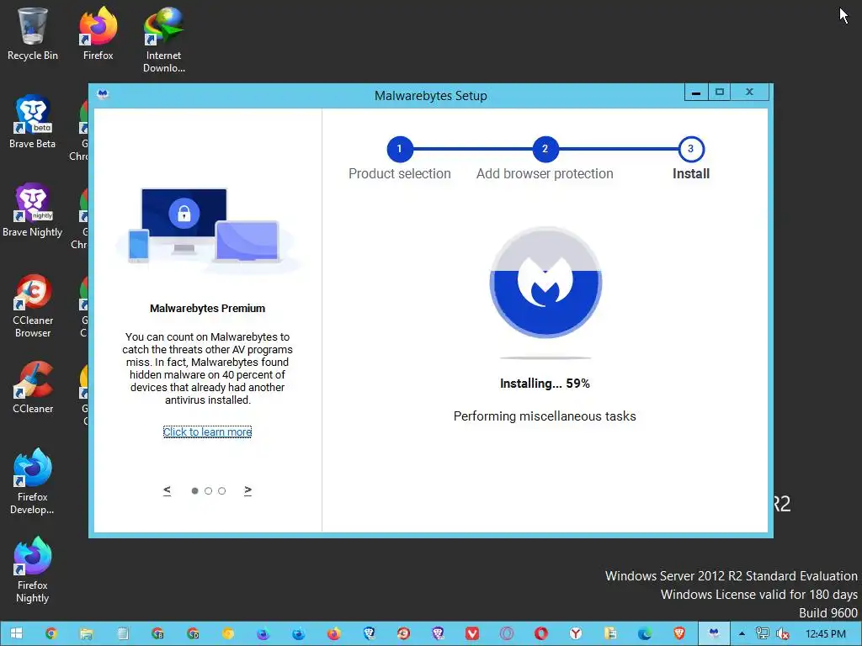Screen dimensions: 862x646
Task: Select the CCleaner desktop shortcut
Action: pos(33,387)
